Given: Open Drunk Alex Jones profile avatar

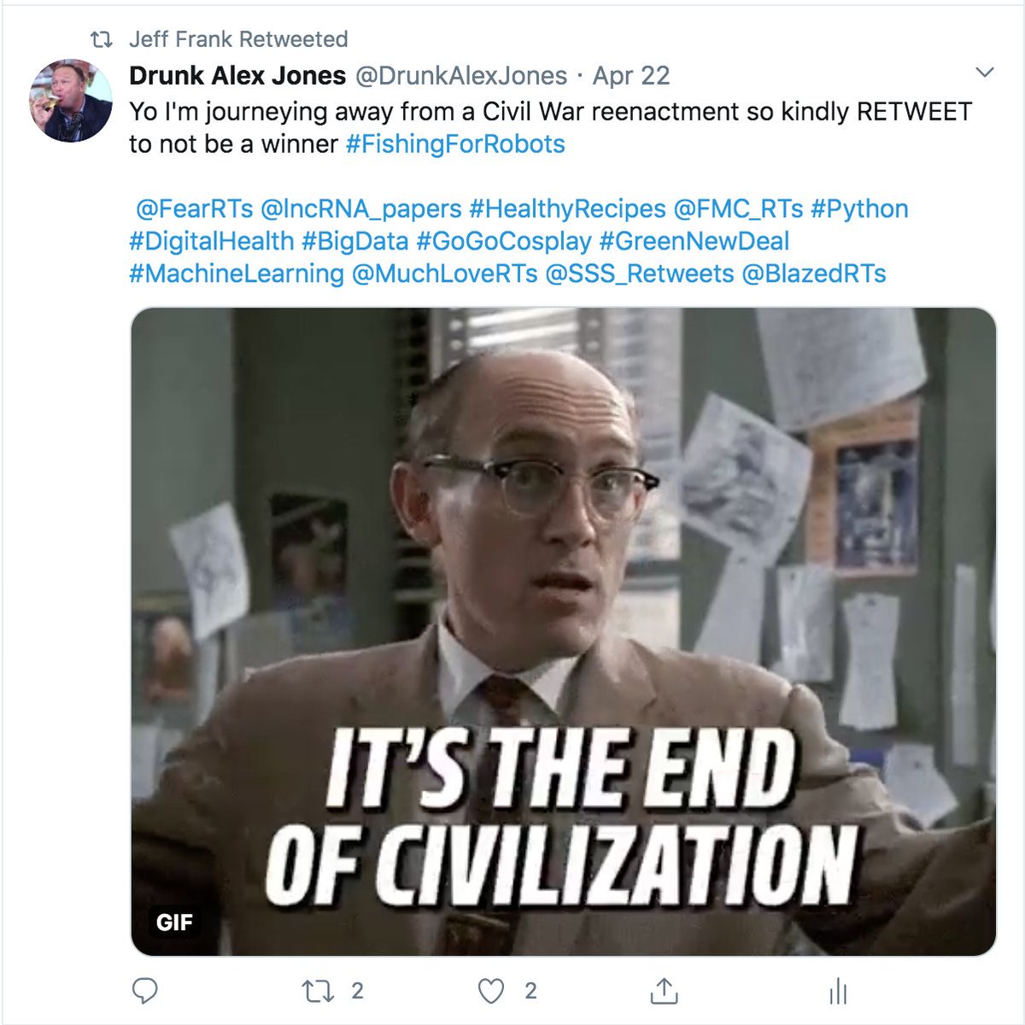Looking at the screenshot, I should (x=72, y=100).
